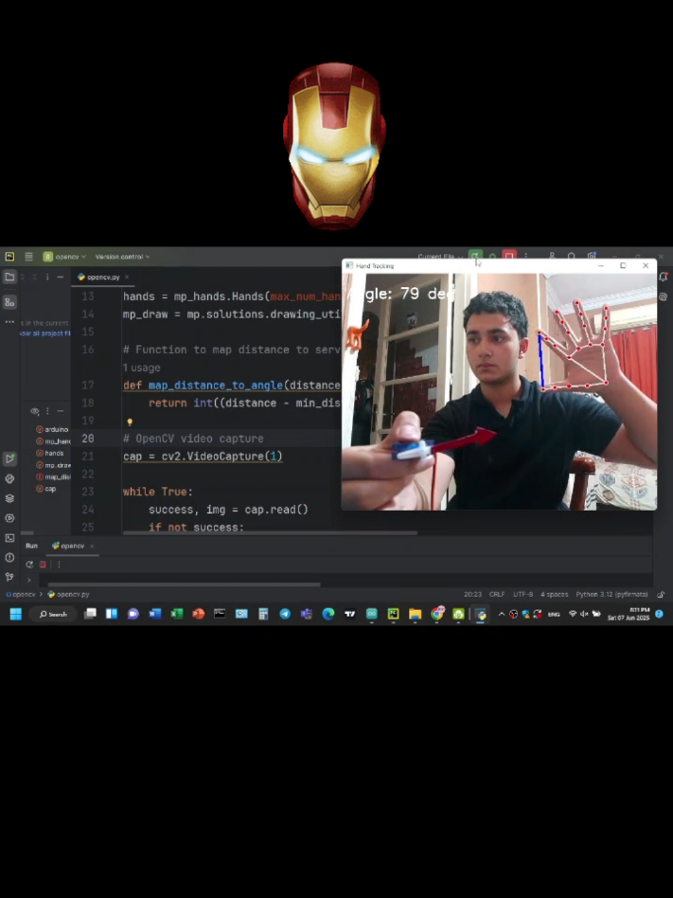Click the lightbulb quick-fix icon in editor
This screenshot has height=898, width=673.
(130, 422)
